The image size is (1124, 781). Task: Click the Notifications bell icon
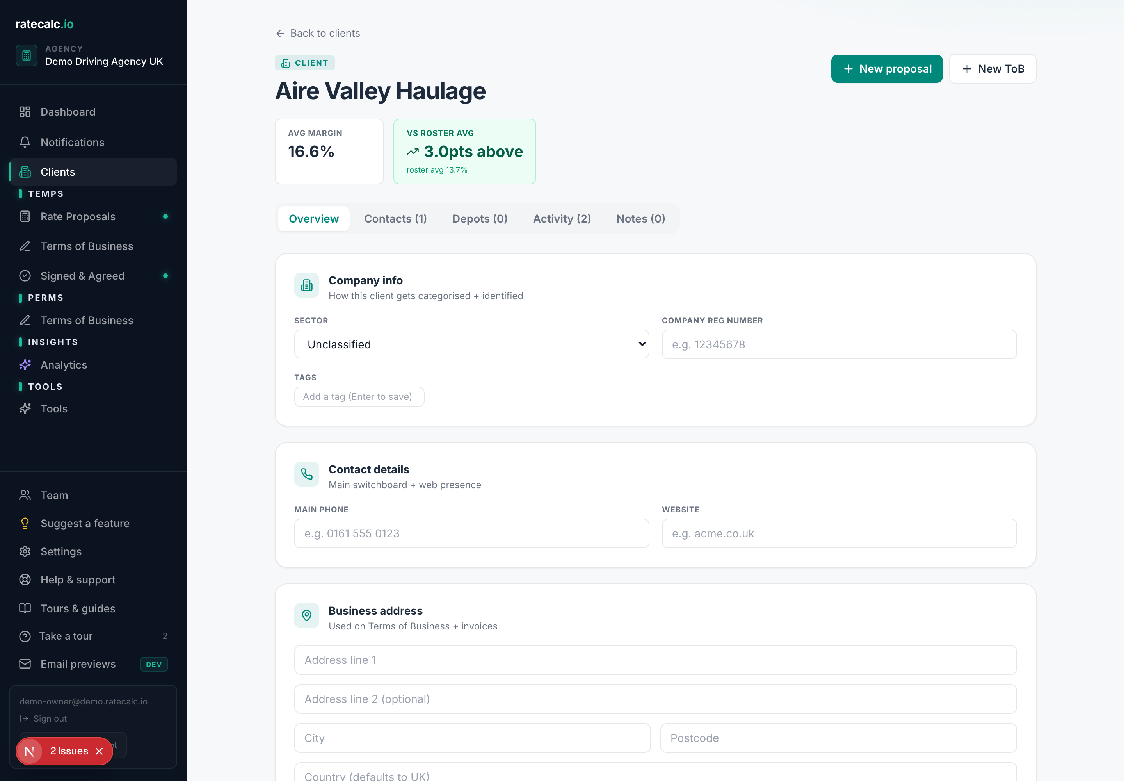(x=25, y=143)
